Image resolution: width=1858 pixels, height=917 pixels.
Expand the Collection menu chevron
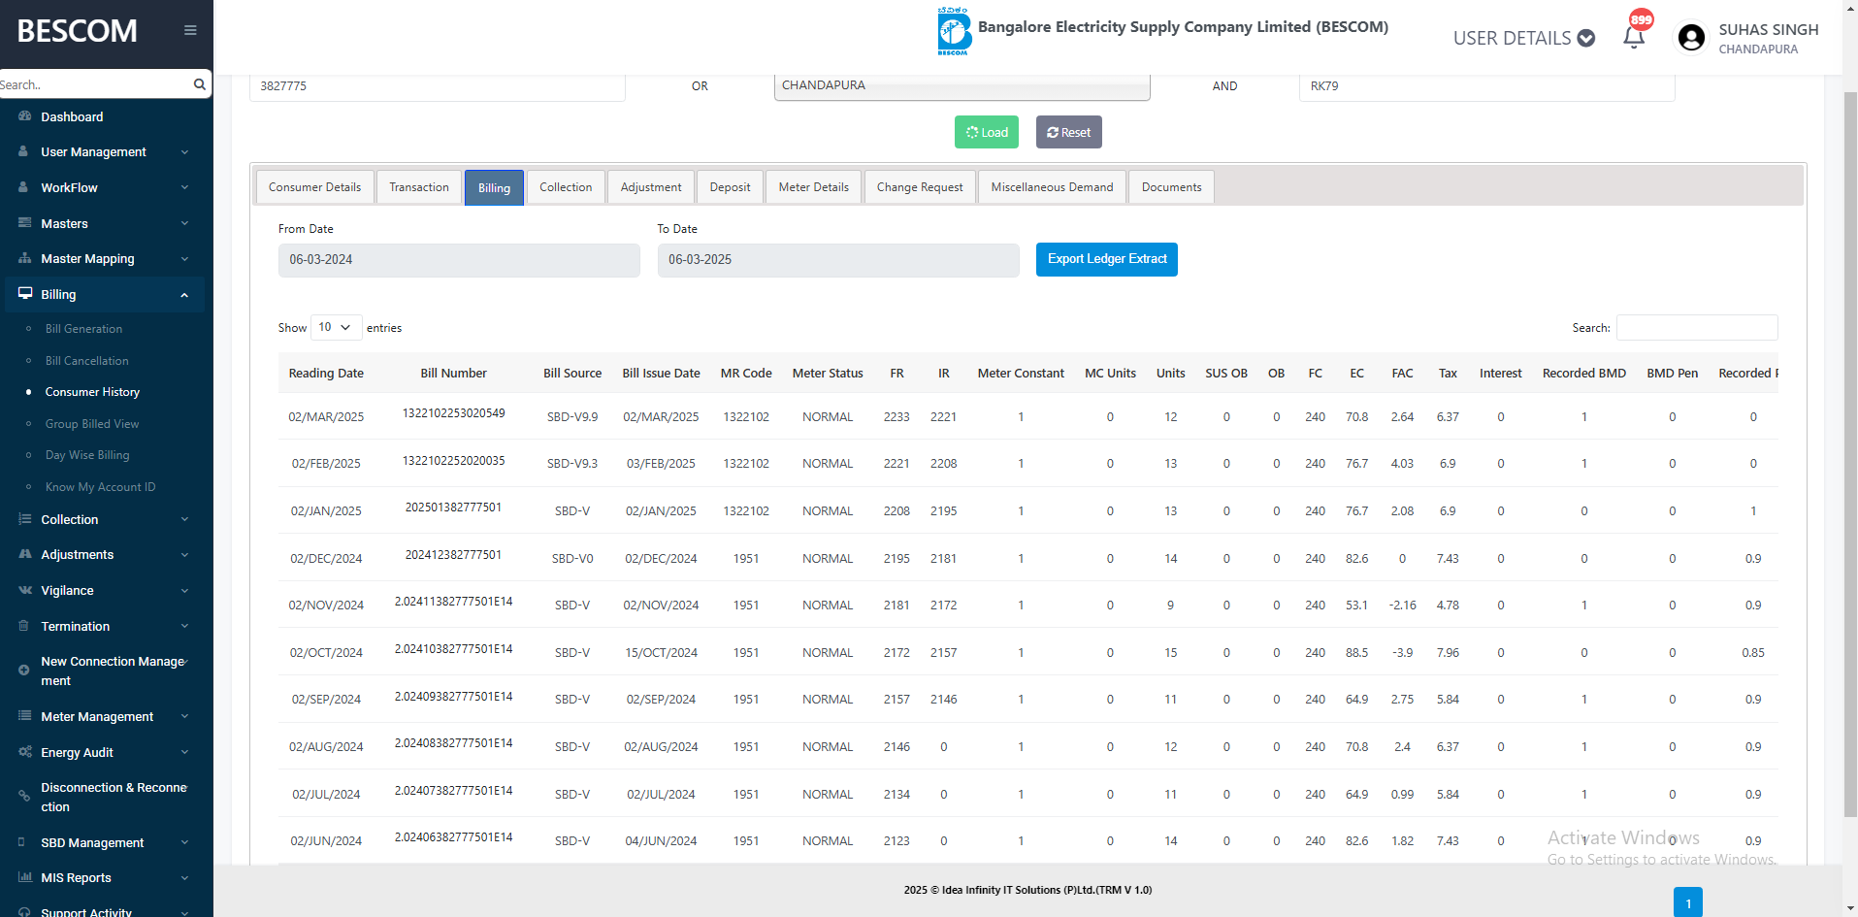click(184, 519)
